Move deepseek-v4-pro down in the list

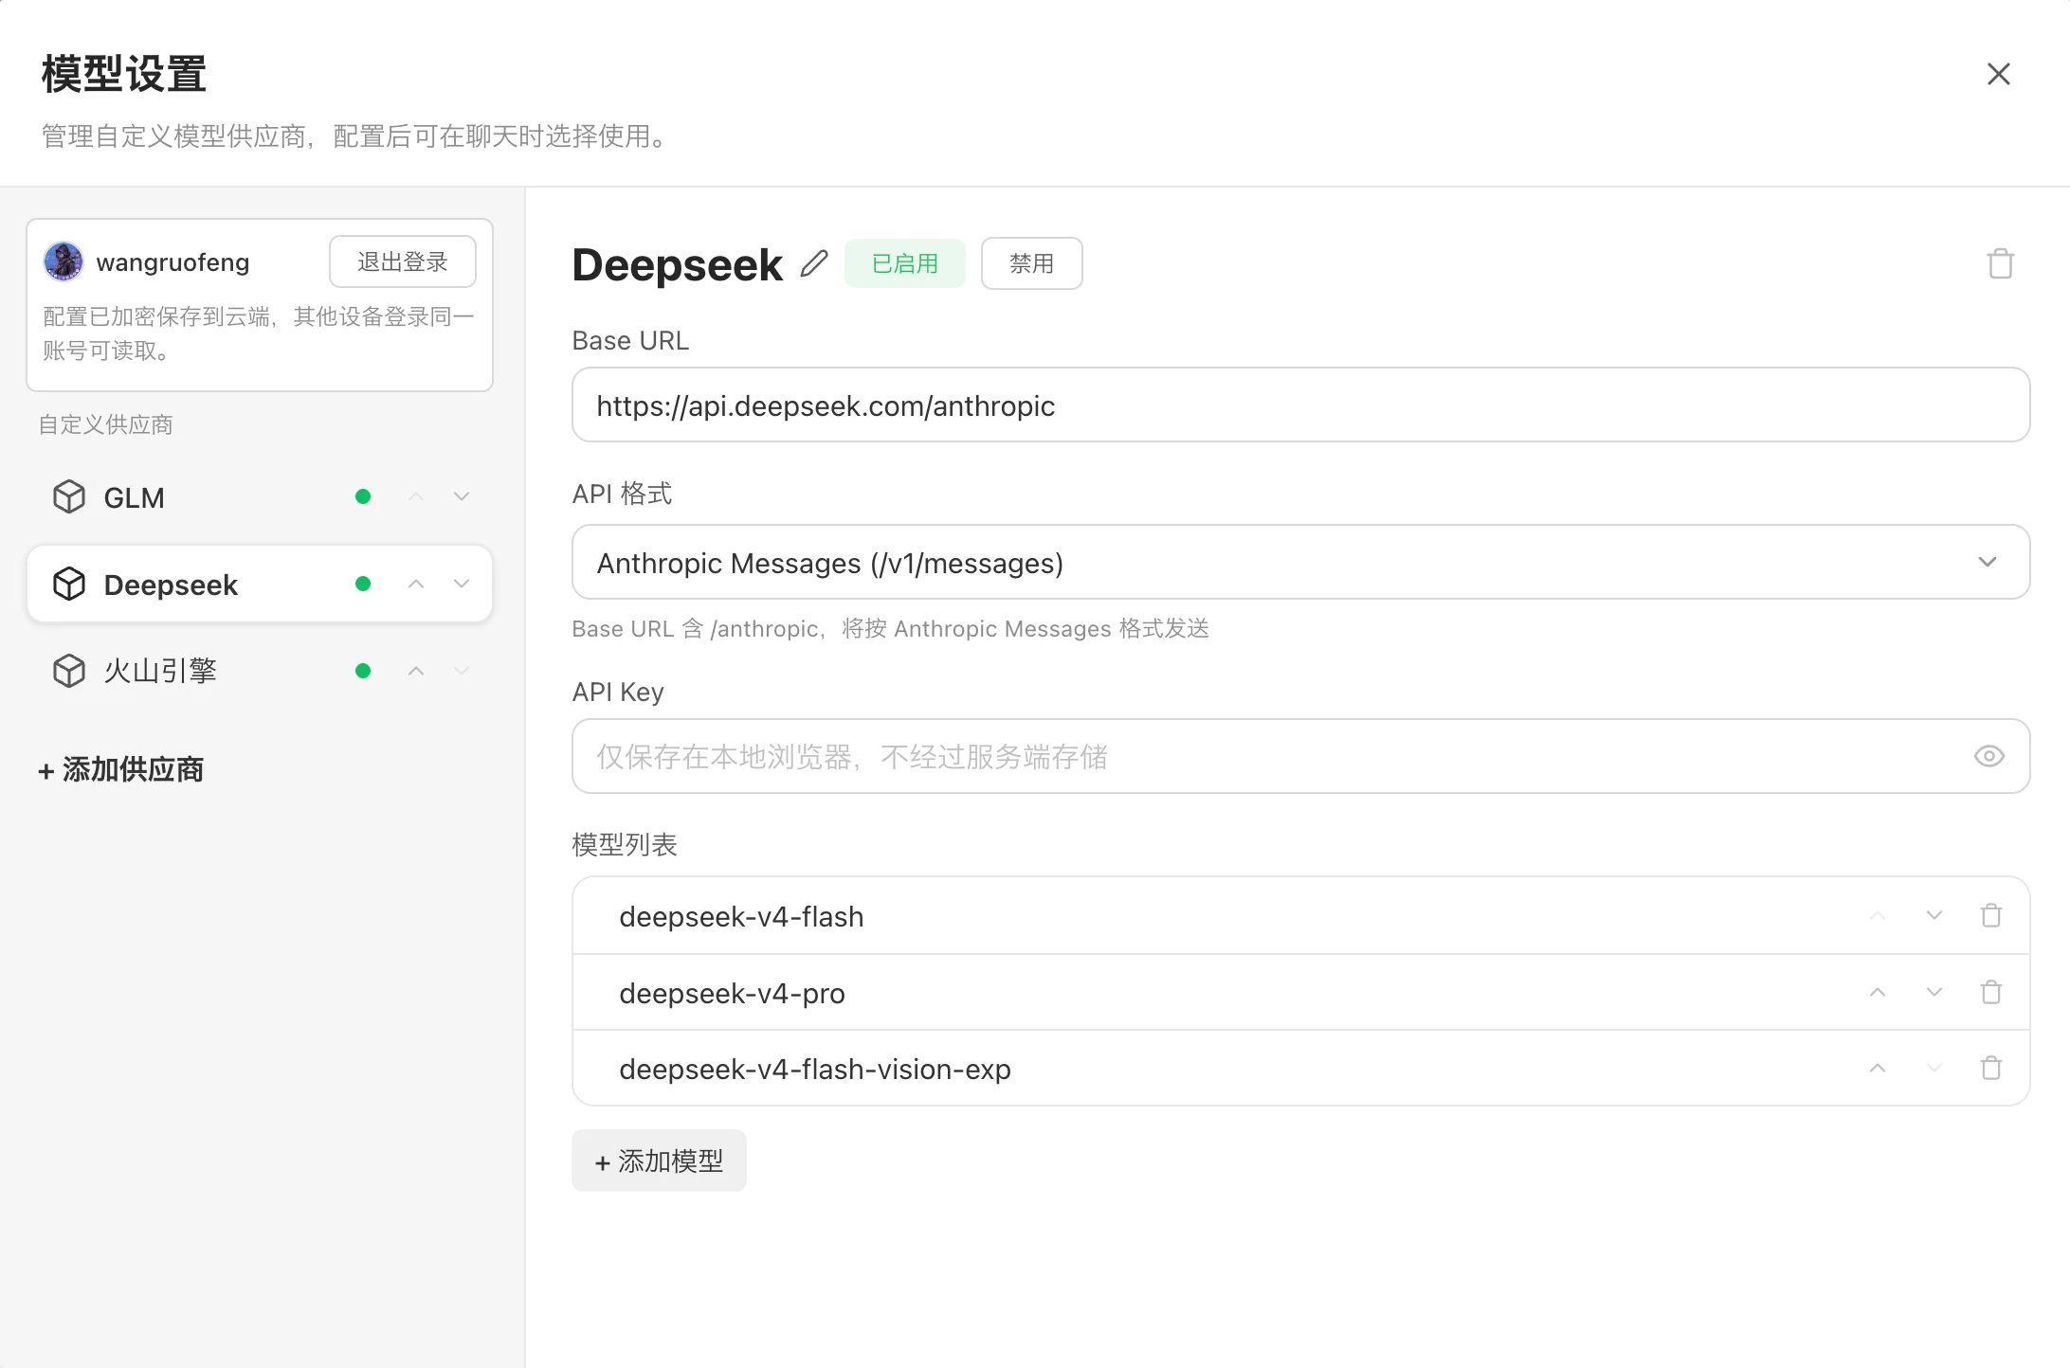[1934, 993]
